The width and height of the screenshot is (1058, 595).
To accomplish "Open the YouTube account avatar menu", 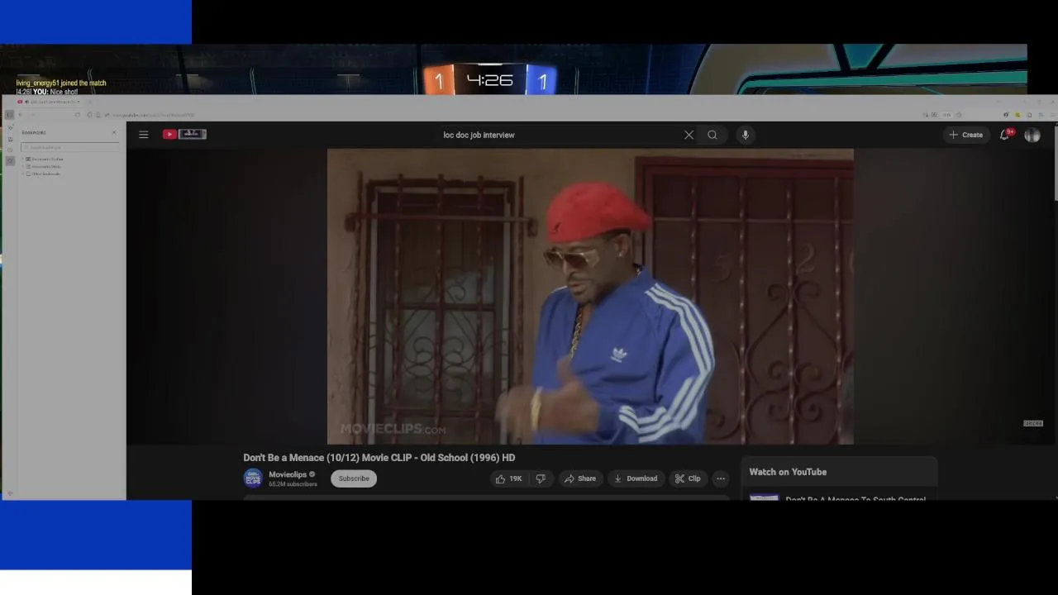I will (1032, 135).
